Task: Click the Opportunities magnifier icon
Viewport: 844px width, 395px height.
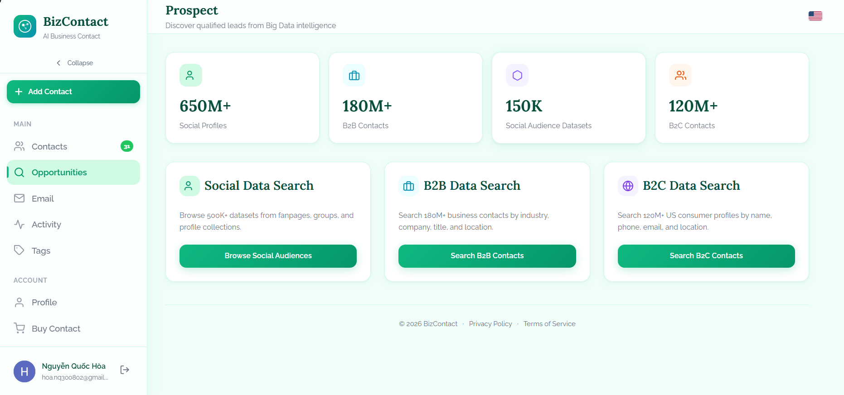Action: click(19, 172)
